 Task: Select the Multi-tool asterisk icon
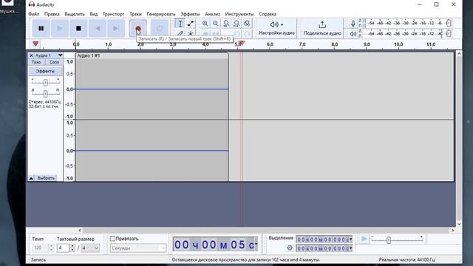pyautogui.click(x=191, y=33)
